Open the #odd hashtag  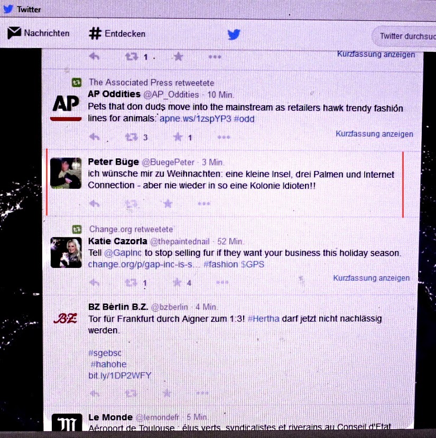coord(244,119)
